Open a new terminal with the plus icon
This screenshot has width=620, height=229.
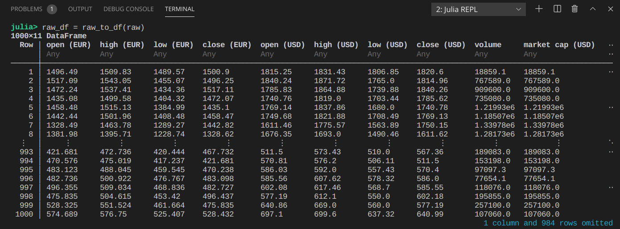(539, 9)
